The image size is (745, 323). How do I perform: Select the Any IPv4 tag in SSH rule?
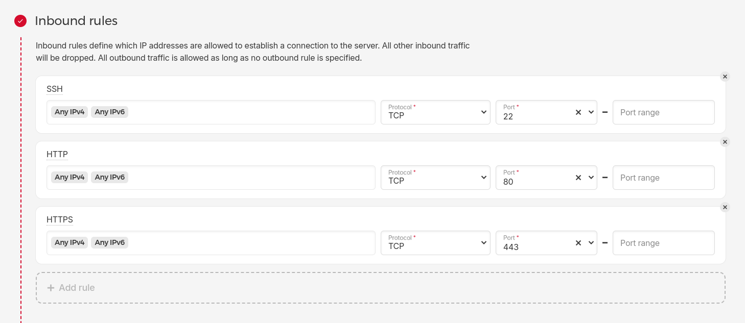[69, 112]
